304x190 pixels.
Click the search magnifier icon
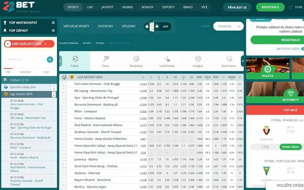click(x=50, y=60)
